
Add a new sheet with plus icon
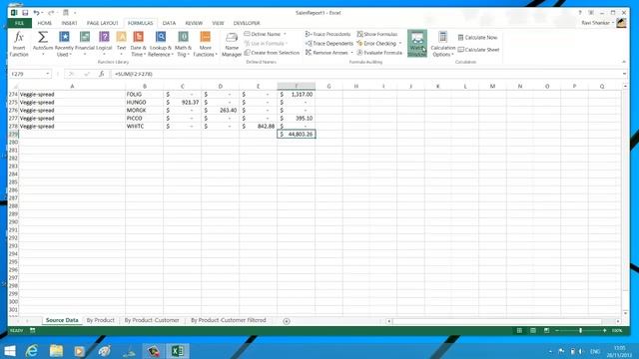[287, 321]
